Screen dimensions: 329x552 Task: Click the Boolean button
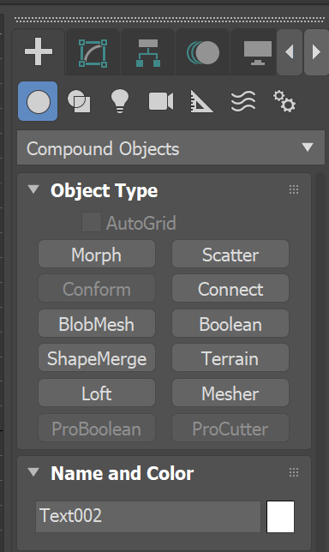[230, 323]
